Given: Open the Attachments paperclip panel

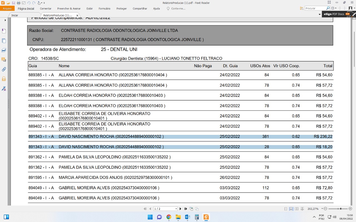Looking at the screenshot, I should tap(4, 69).
